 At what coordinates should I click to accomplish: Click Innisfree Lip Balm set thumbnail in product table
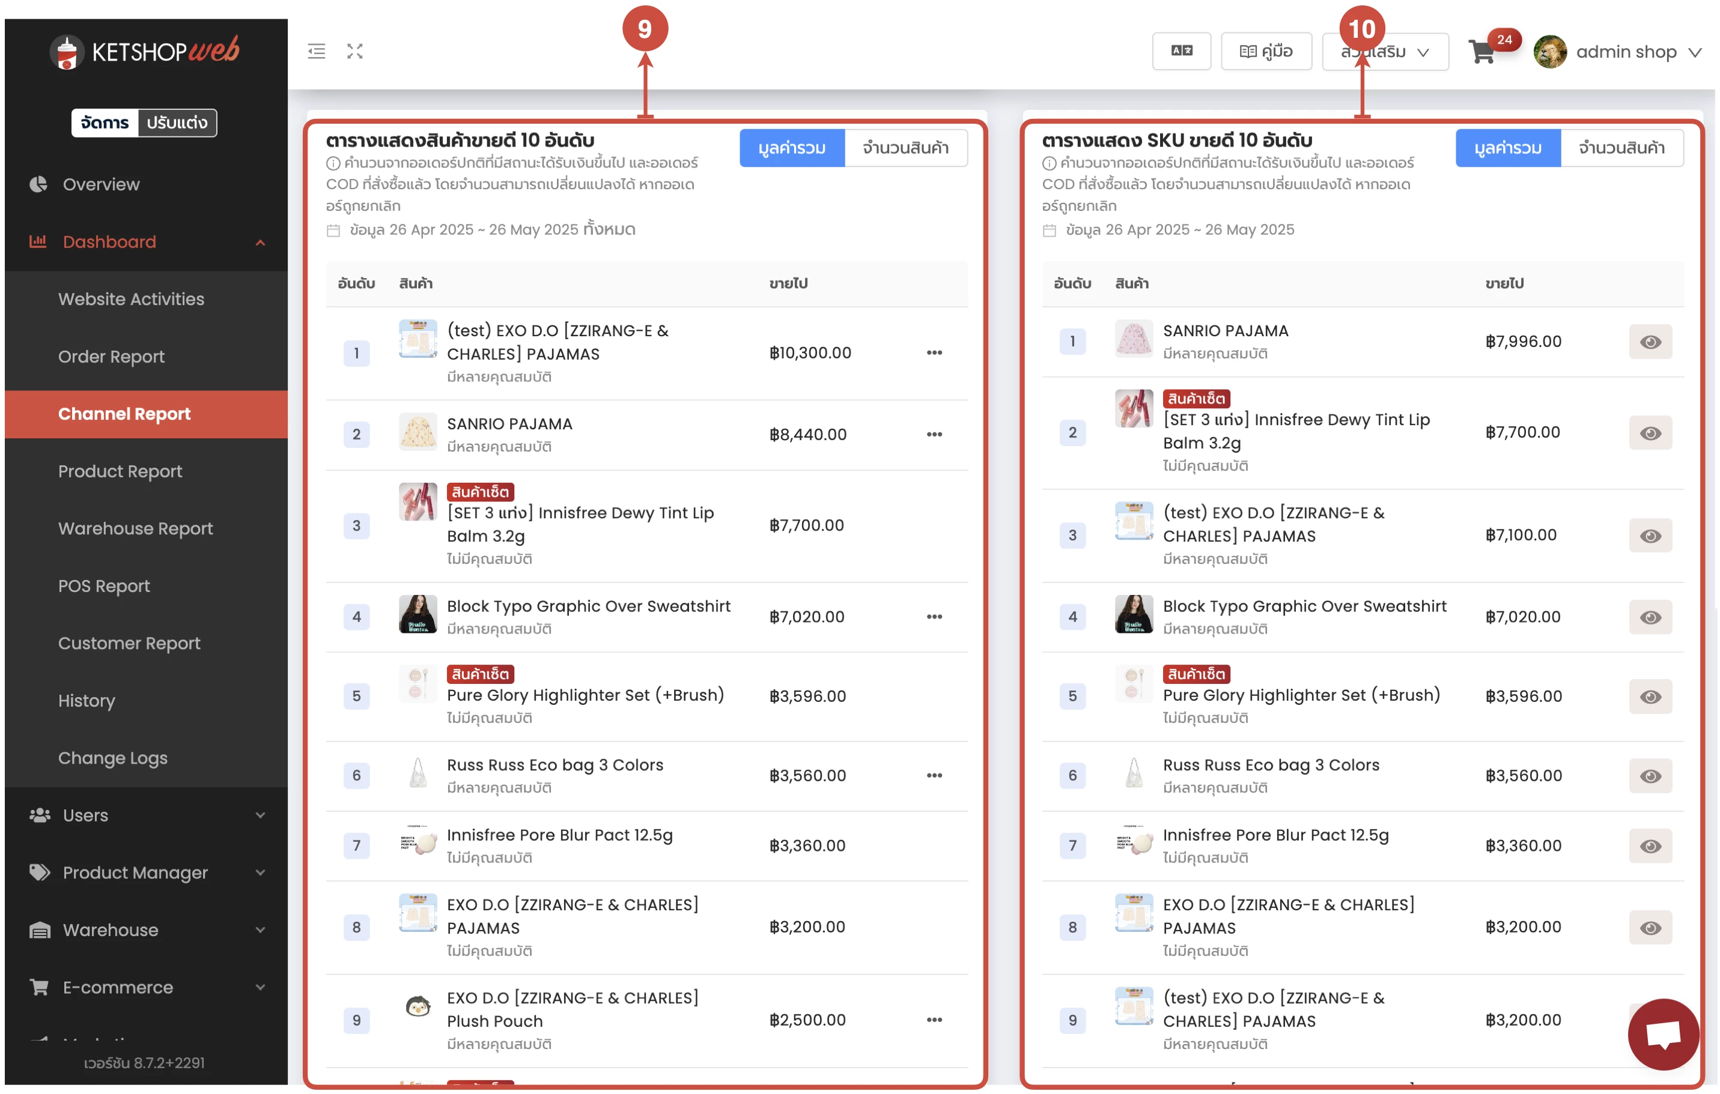[x=418, y=503]
